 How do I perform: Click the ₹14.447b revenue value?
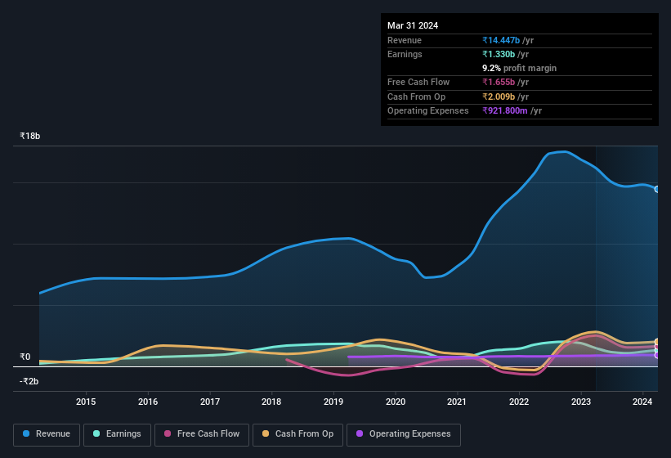(x=501, y=40)
